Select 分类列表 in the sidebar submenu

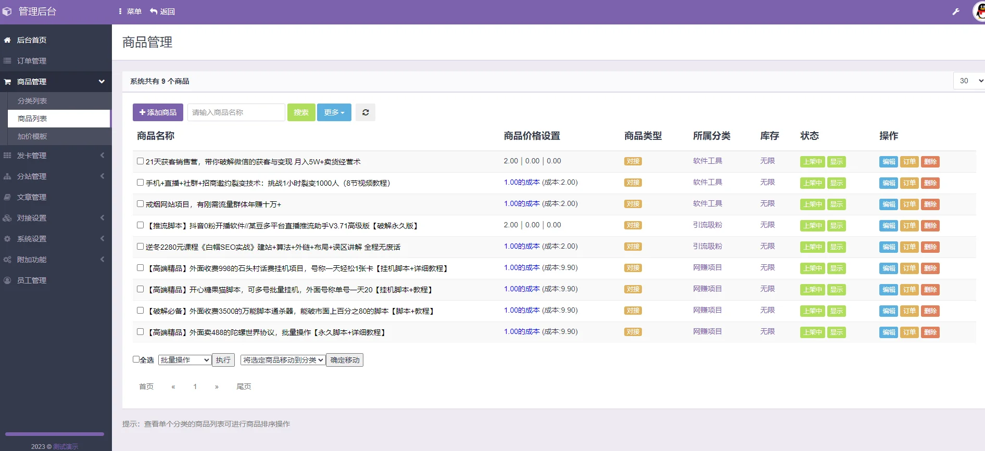[x=32, y=101]
